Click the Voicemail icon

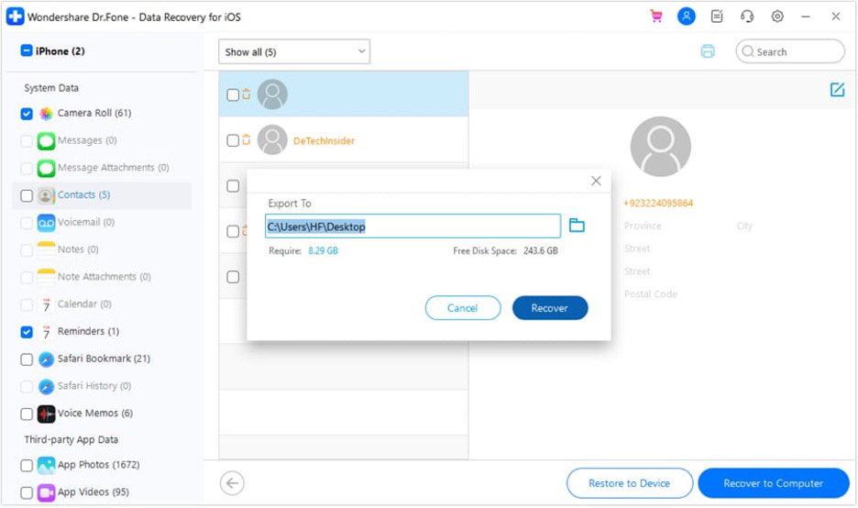[46, 223]
